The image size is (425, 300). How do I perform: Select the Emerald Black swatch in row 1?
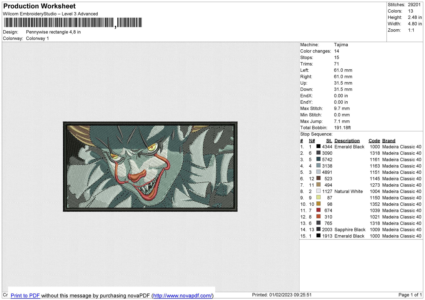319,146
